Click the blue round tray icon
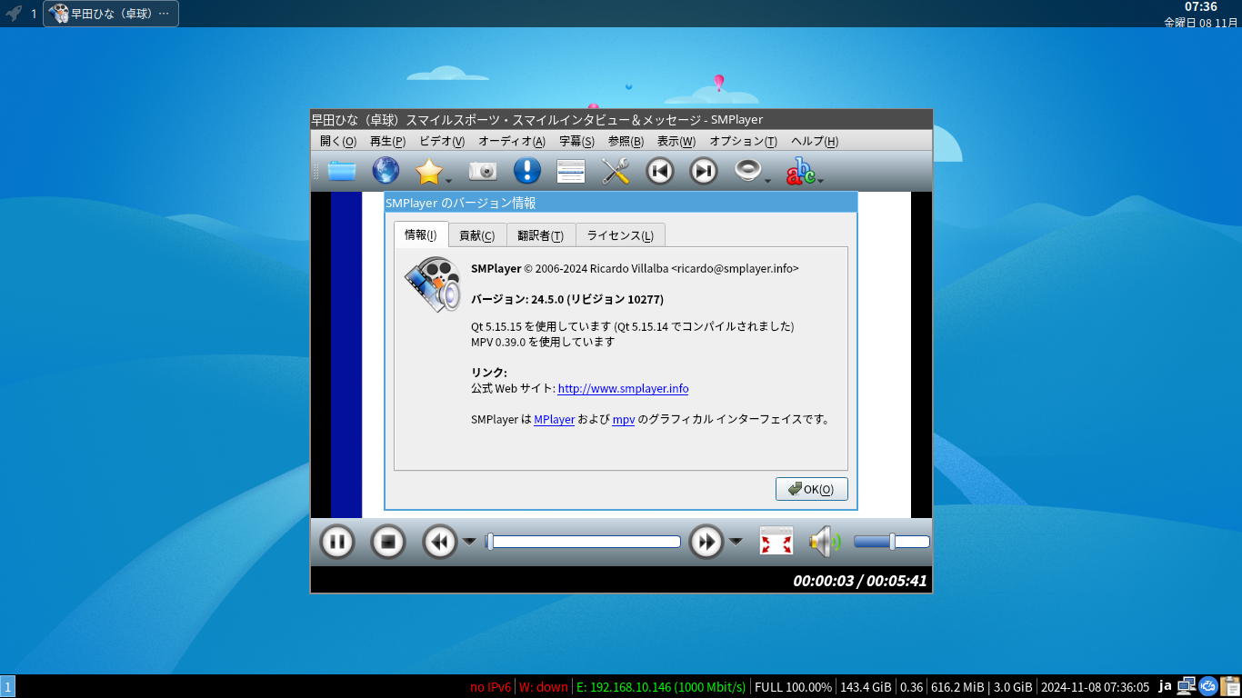Image resolution: width=1242 pixels, height=698 pixels. click(x=1208, y=686)
